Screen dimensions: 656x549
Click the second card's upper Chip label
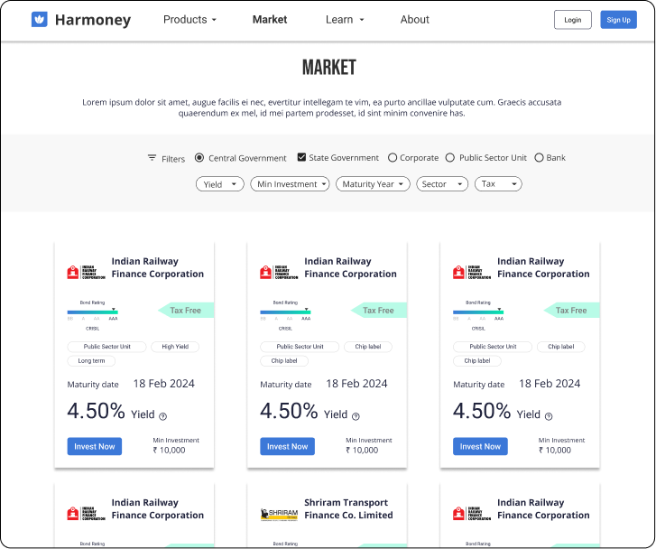[368, 347]
